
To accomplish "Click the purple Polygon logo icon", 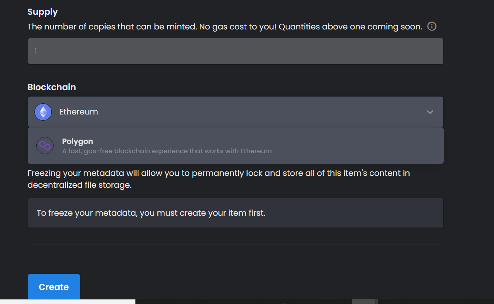I will [x=45, y=145].
